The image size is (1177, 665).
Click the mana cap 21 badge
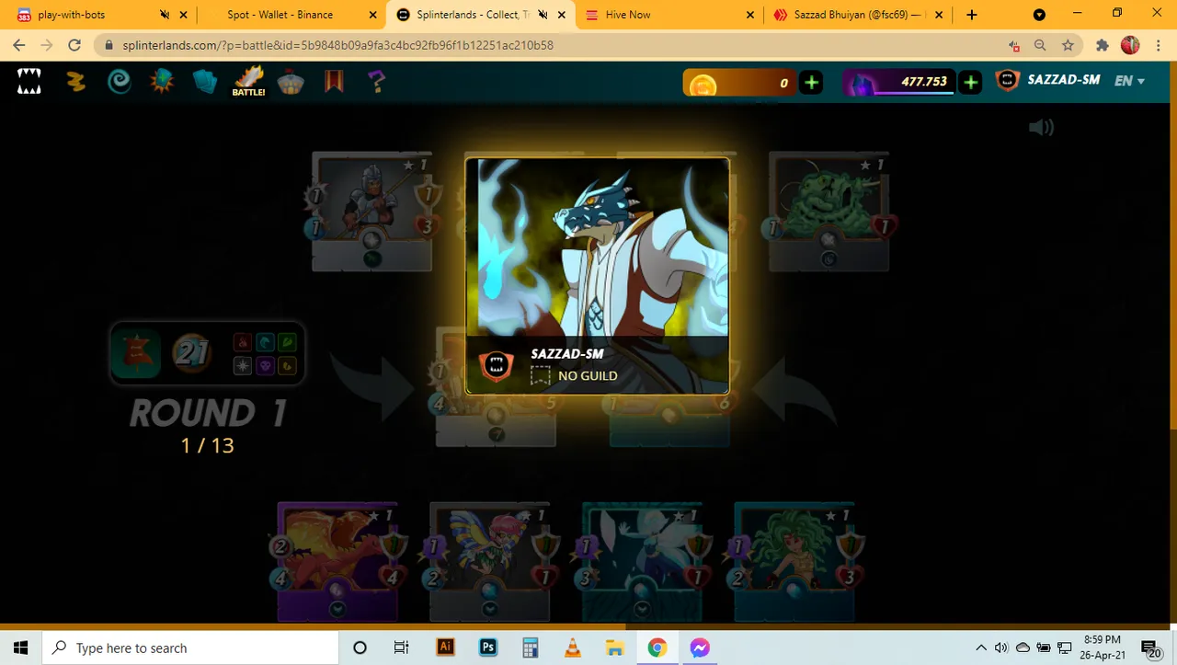pyautogui.click(x=192, y=353)
